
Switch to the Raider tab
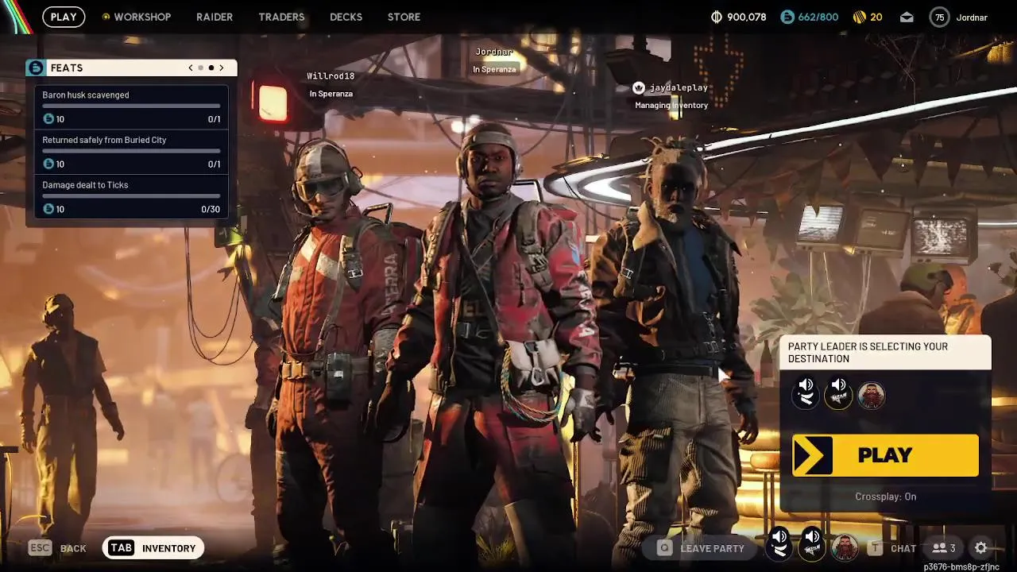tap(215, 17)
